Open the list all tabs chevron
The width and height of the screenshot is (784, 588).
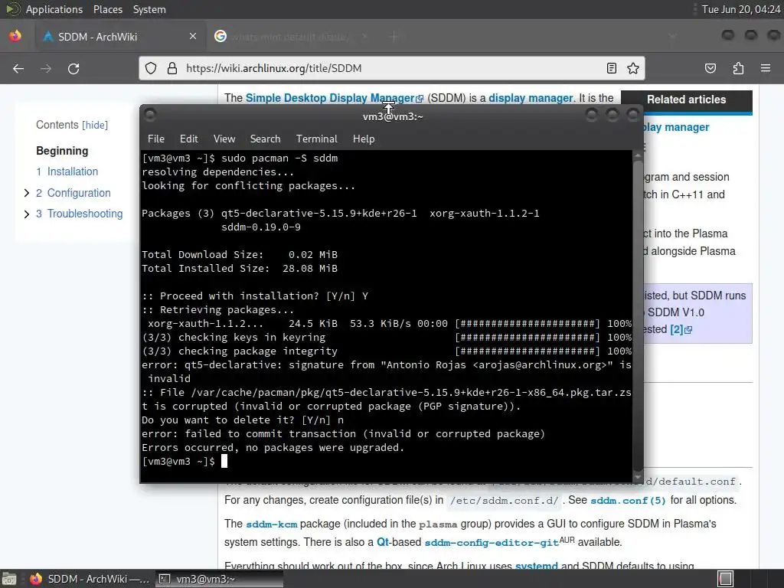coord(672,36)
